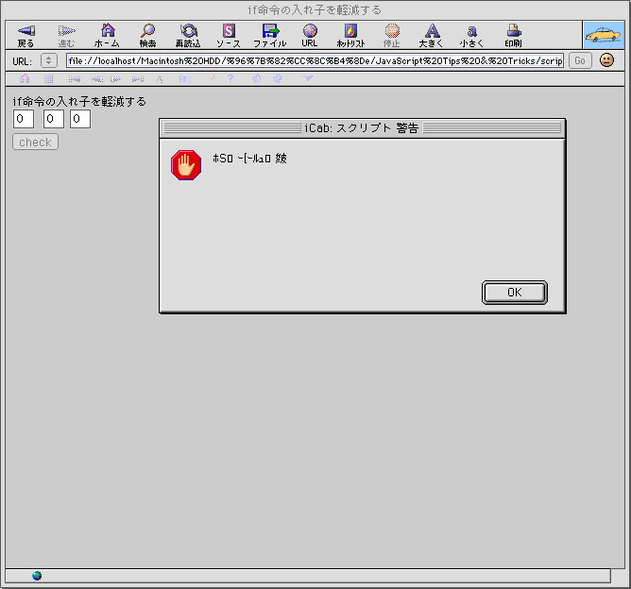Image resolution: width=631 pixels, height=589 pixels.
Task: Click the small home icon in link toolbar
Action: click(25, 78)
